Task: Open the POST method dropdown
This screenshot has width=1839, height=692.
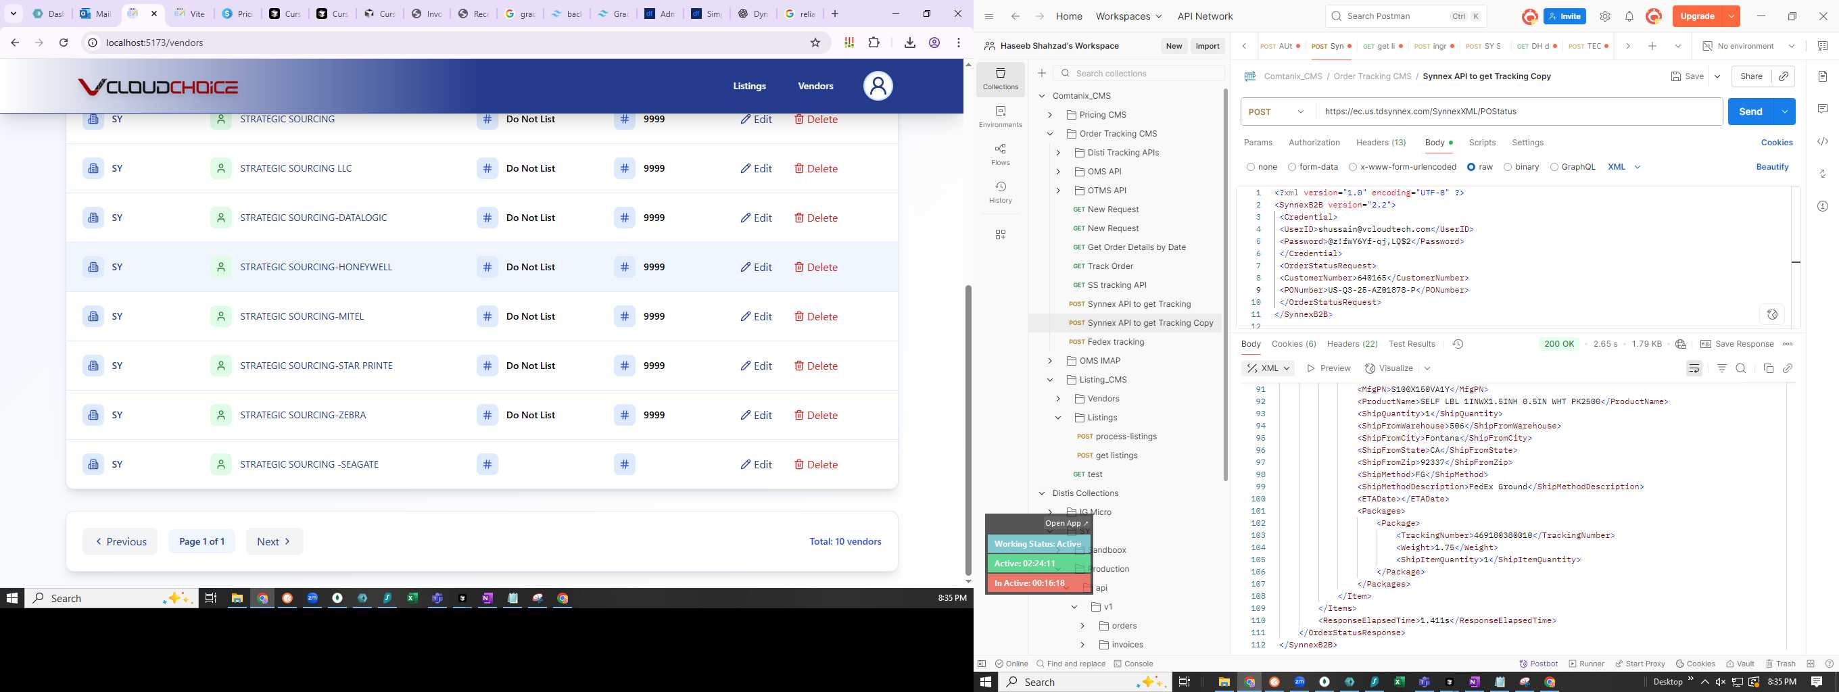Action: 1276,112
